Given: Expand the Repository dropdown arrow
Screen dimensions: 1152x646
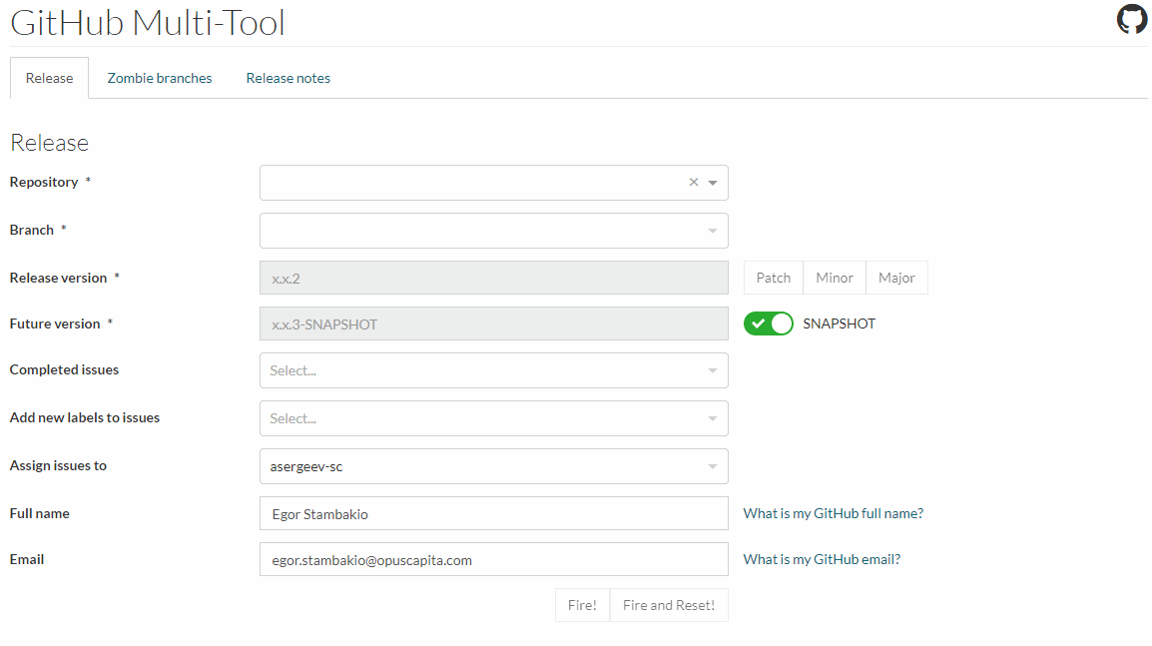Looking at the screenshot, I should pyautogui.click(x=713, y=183).
